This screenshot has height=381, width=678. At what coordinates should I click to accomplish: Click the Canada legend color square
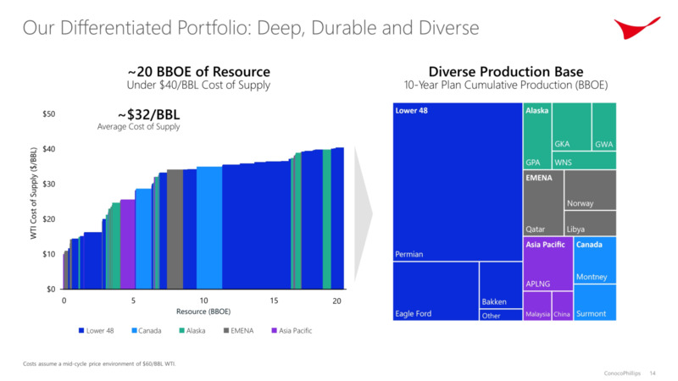point(134,330)
